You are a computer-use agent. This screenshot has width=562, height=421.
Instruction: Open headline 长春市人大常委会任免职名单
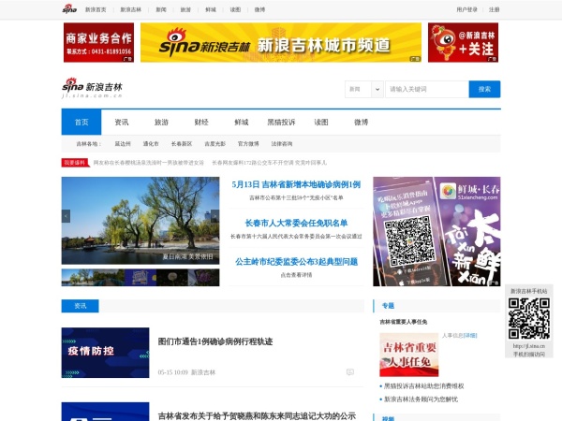tap(296, 224)
